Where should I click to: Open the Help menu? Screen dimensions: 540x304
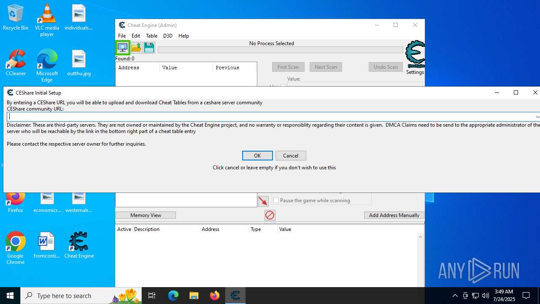pos(184,36)
